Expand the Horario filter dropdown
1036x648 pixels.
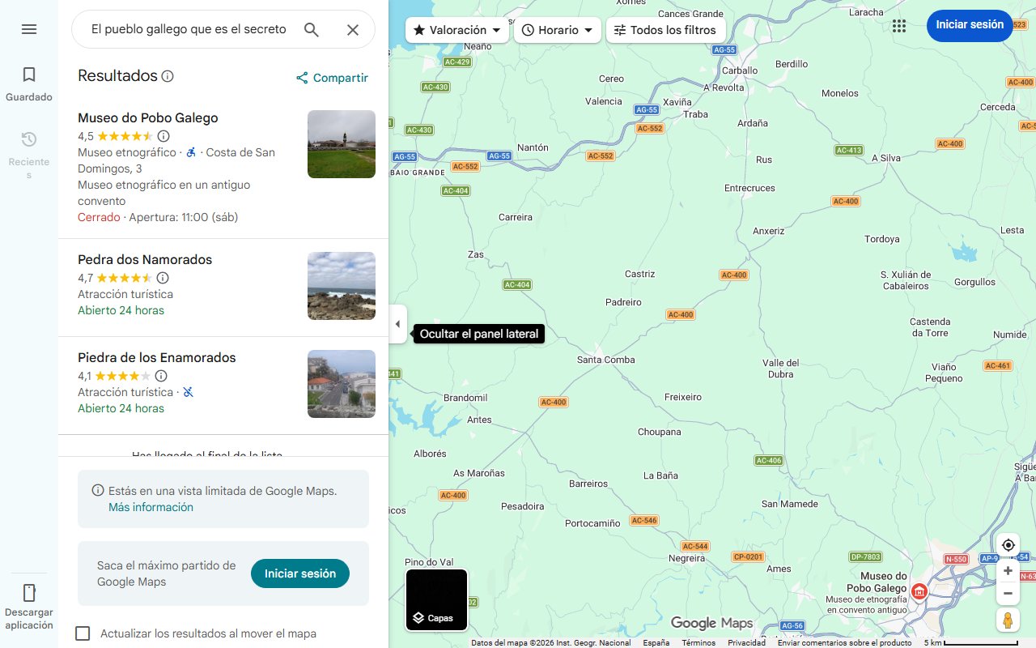557,30
